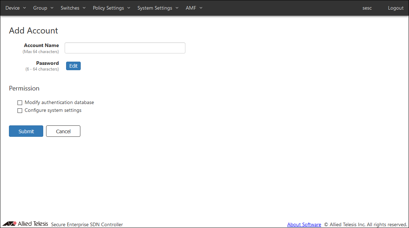This screenshot has height=228, width=409.
Task: Click the Secure Enterprise SDN Controller footer text
Action: coord(87,224)
